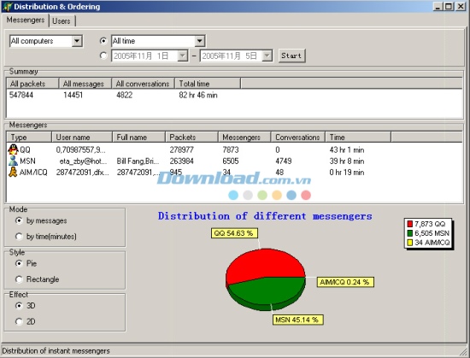Click the chart title Distribution of different messengers
470x358 pixels.
pos(265,216)
